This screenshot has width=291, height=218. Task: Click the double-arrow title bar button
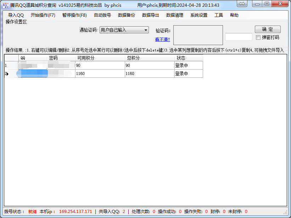pos(242,4)
